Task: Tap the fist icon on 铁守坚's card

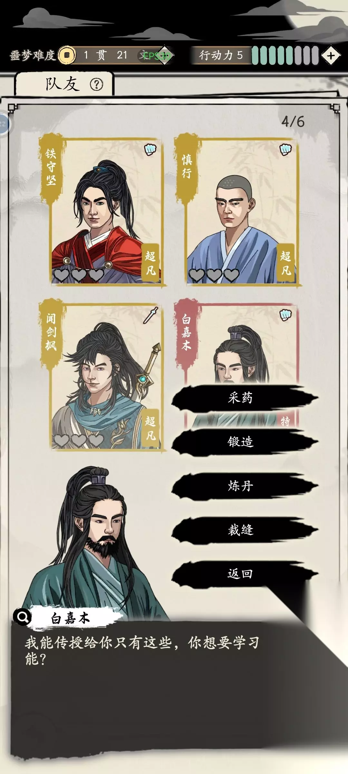Action: pyautogui.click(x=150, y=149)
